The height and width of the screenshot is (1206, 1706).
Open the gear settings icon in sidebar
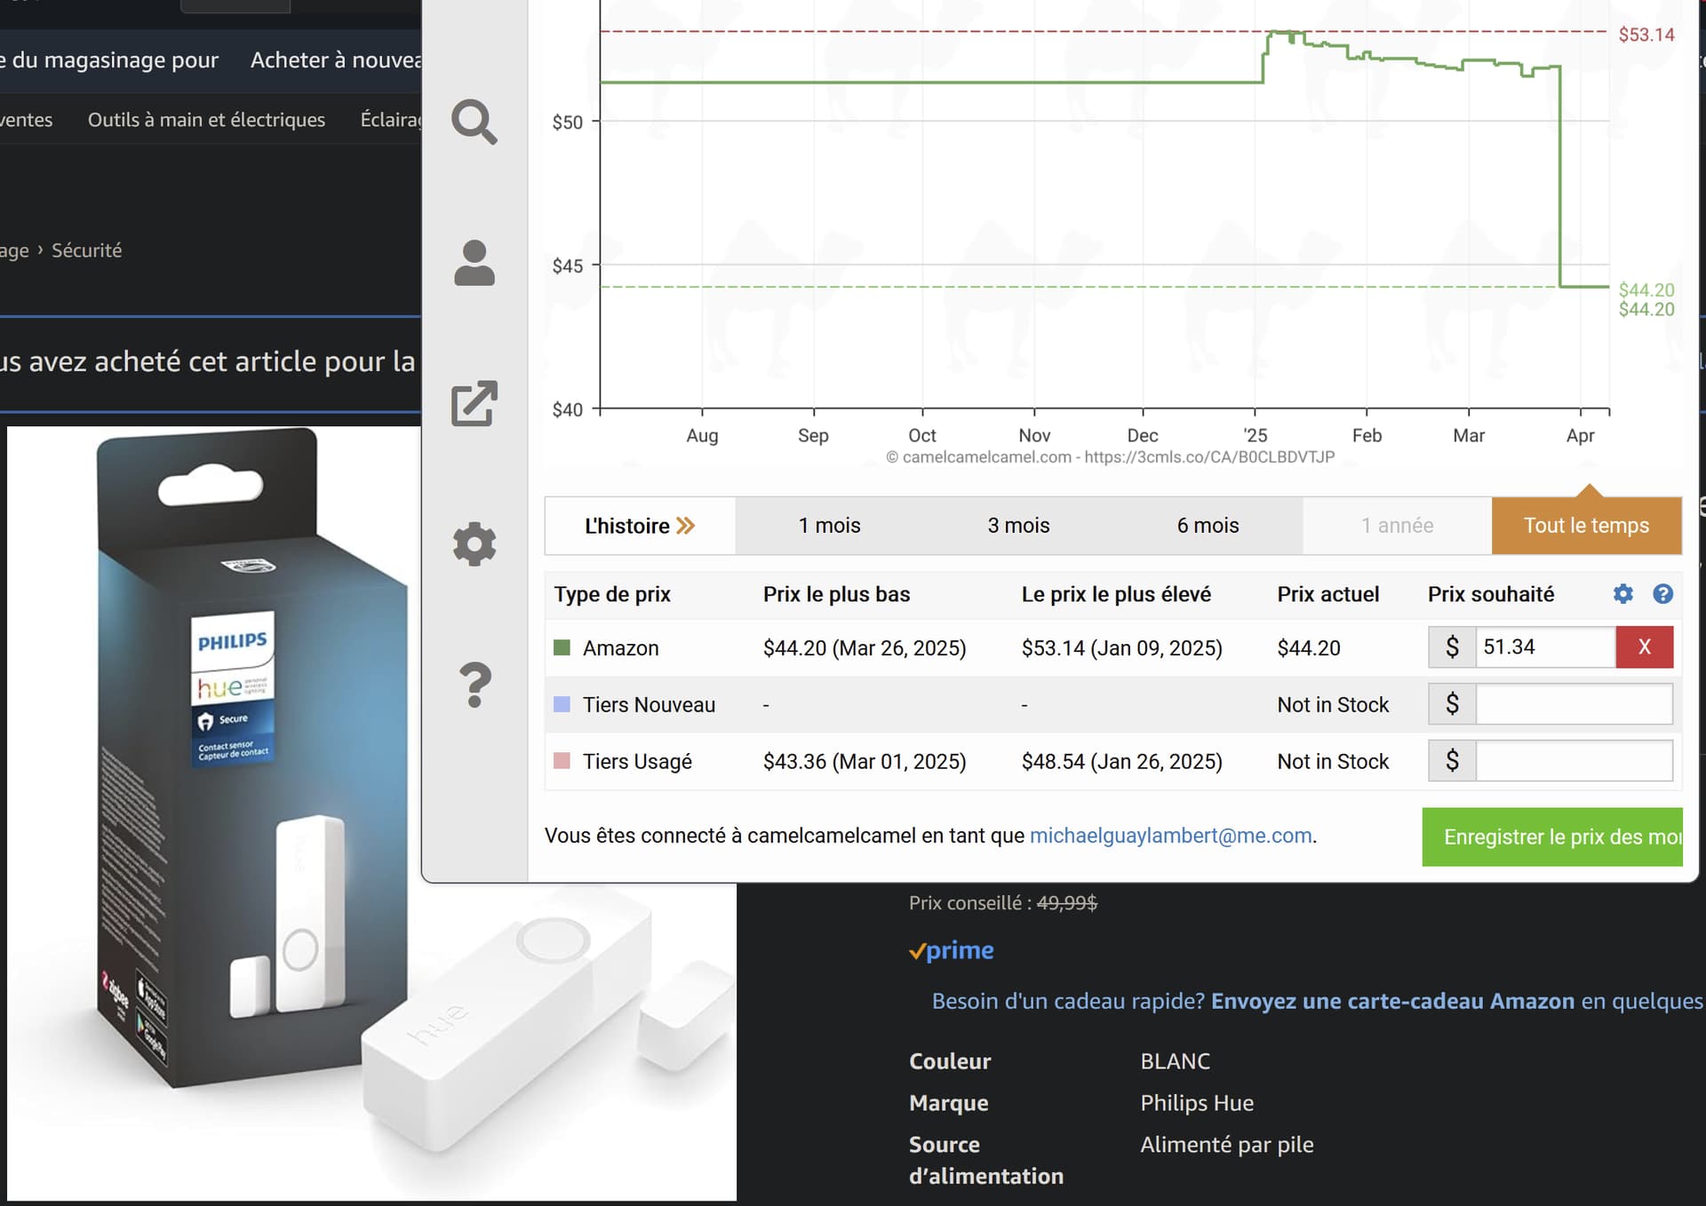pyautogui.click(x=474, y=543)
